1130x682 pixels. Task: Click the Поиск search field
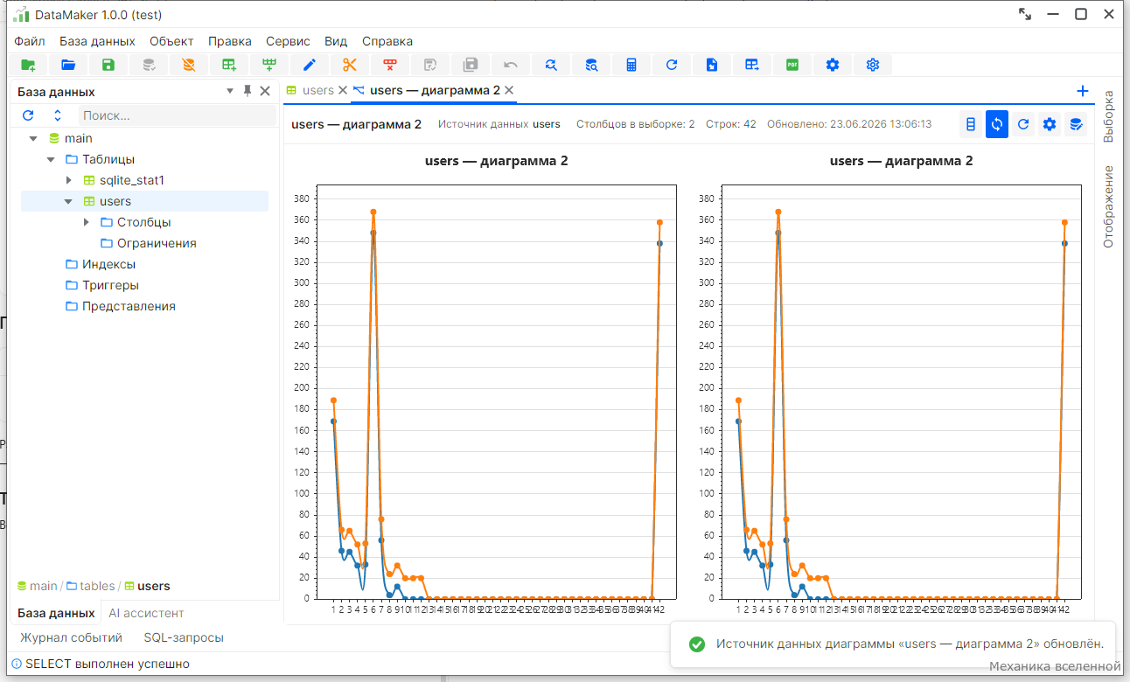click(177, 115)
